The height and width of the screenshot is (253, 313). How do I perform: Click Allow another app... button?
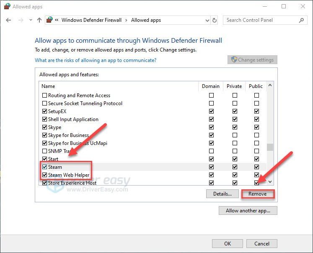pyautogui.click(x=248, y=211)
